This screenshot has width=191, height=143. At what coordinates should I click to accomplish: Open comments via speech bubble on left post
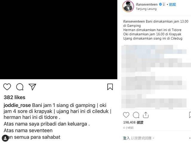click(x=20, y=87)
